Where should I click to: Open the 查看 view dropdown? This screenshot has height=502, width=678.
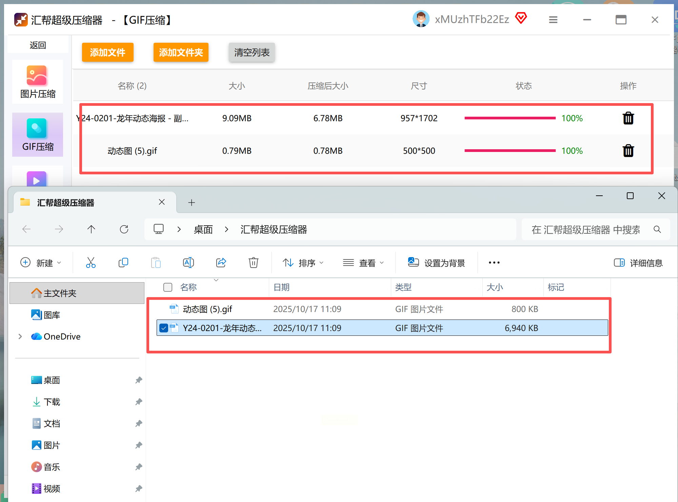click(363, 263)
